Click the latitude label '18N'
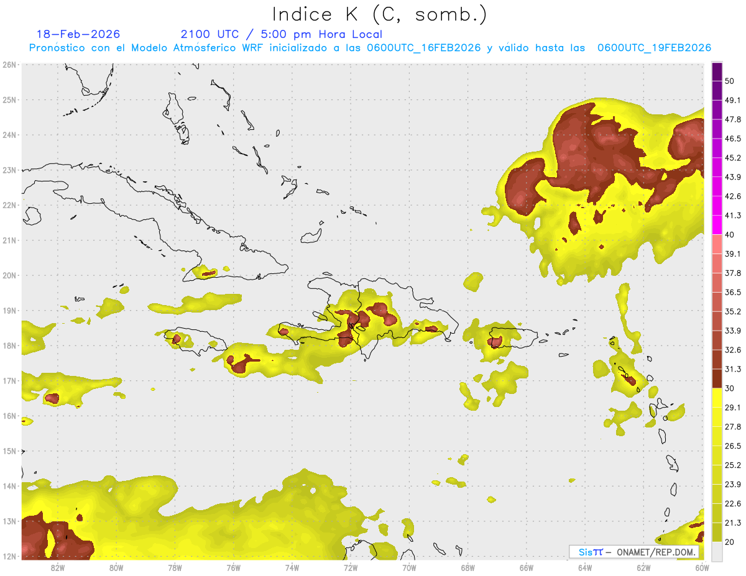 point(9,345)
